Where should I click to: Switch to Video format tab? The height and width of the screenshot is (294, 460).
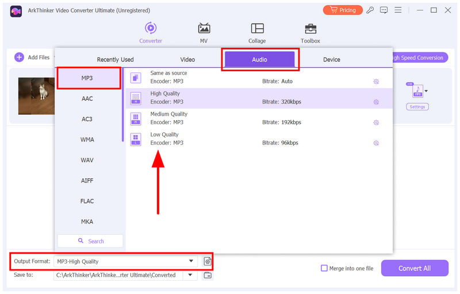[x=187, y=60]
